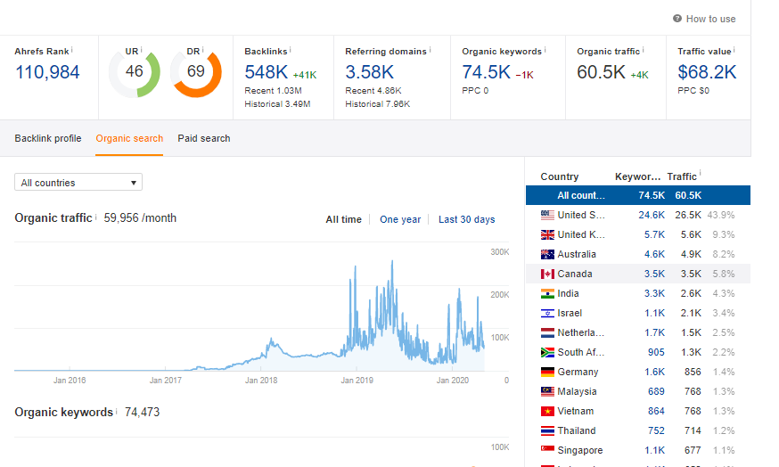Click the 548K backlinks count

pyautogui.click(x=266, y=72)
